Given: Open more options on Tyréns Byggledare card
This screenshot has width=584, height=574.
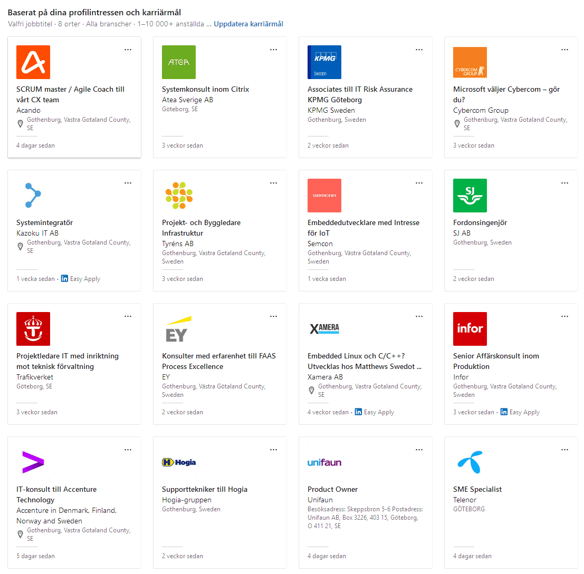Looking at the screenshot, I should [x=273, y=183].
